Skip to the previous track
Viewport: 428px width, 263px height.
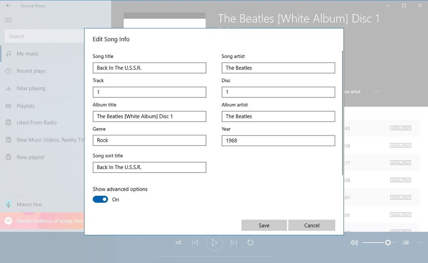pyautogui.click(x=195, y=242)
